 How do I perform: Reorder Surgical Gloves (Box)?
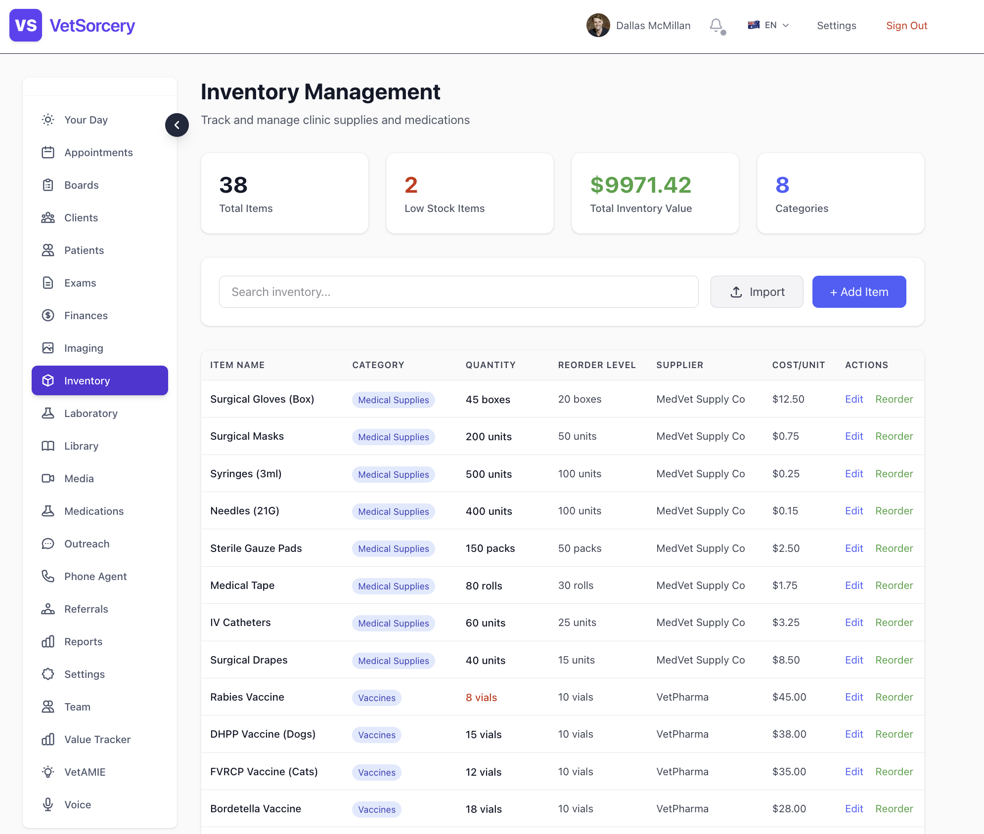894,399
